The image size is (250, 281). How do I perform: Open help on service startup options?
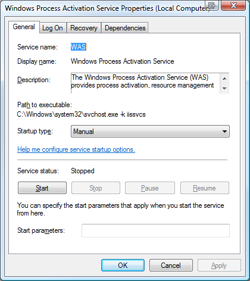(x=76, y=149)
